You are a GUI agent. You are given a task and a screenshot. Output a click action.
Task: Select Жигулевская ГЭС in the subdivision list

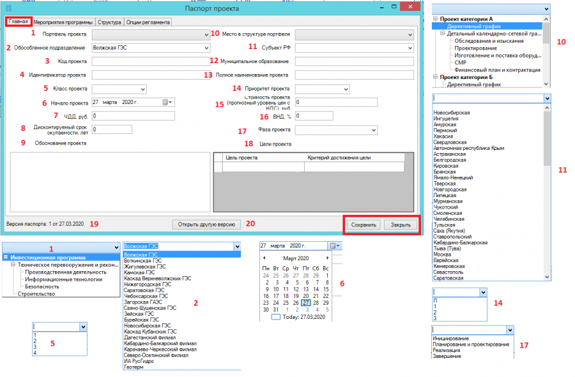pyautogui.click(x=145, y=267)
